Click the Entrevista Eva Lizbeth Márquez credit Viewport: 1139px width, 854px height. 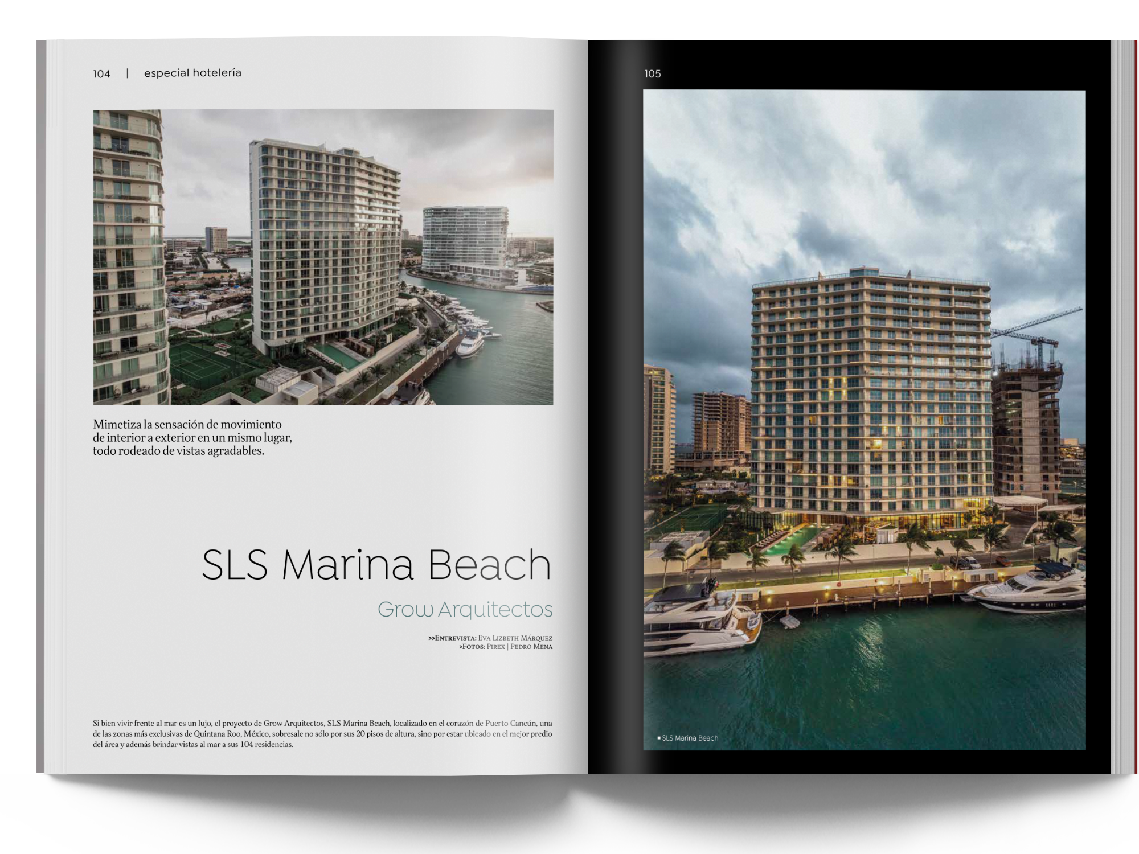click(490, 638)
